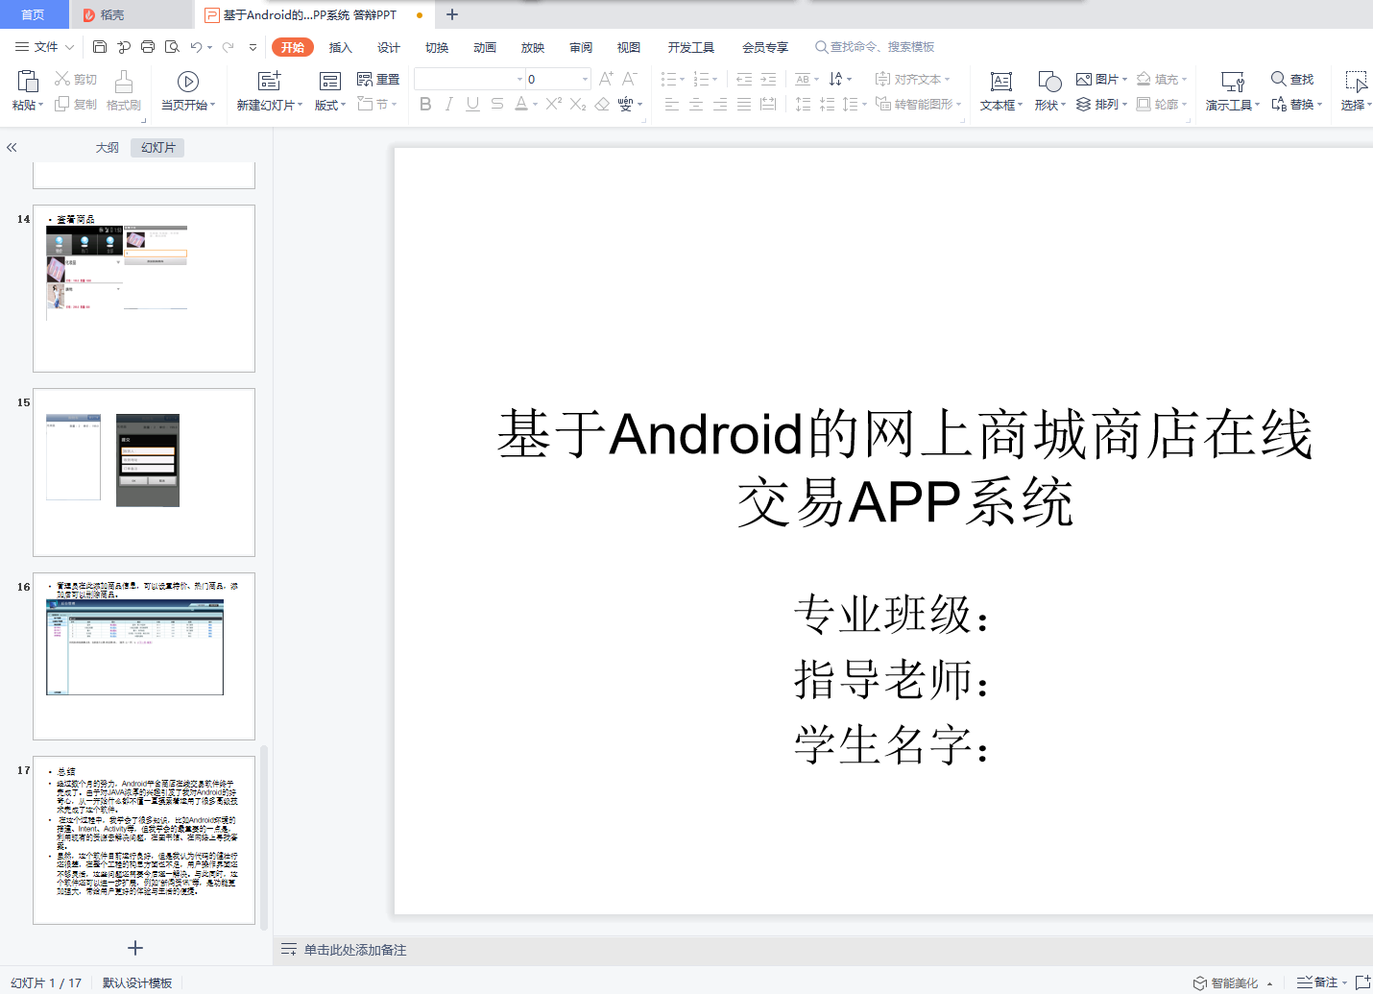Click the Print icon in quick toolbar
The image size is (1373, 994).
[148, 46]
